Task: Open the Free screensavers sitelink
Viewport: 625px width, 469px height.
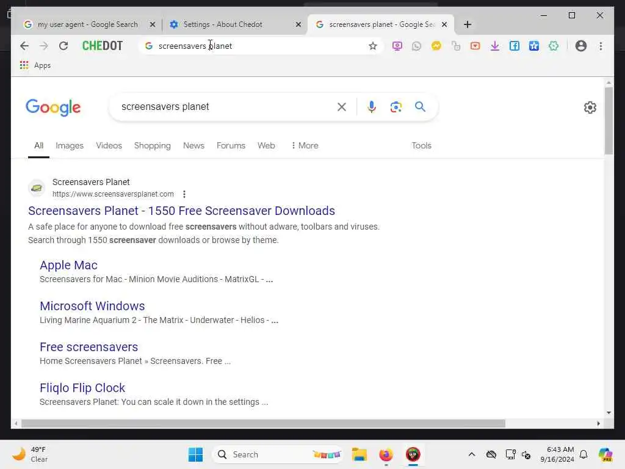Action: coord(89,347)
